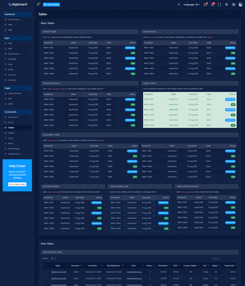This screenshot has height=286, width=245.
Task: Open the Language EN dropdown
Action: coord(191,5)
